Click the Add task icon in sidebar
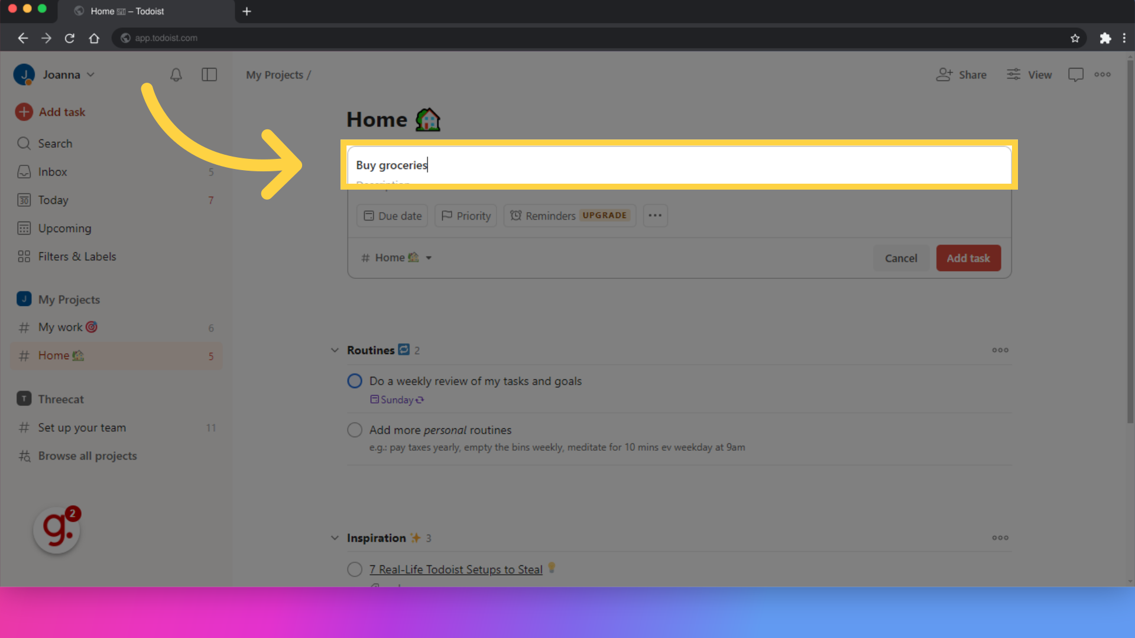The image size is (1135, 638). pyautogui.click(x=24, y=112)
